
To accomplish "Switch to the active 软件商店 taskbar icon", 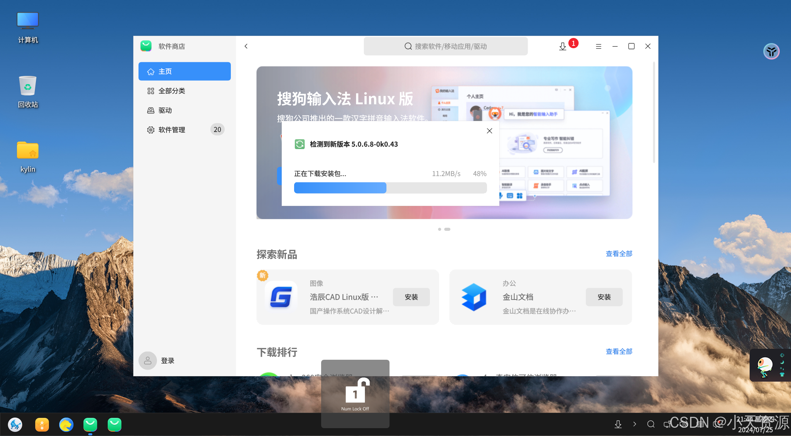I will pos(90,425).
